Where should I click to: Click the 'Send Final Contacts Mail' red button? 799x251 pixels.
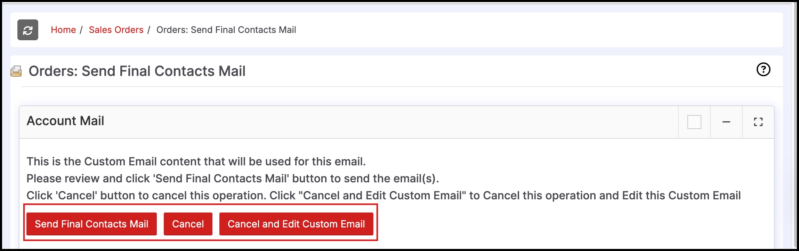tap(91, 224)
